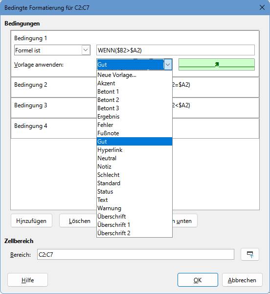Click the WENN($B2>$A2) formula field
This screenshot has width=270, height=294.
(x=176, y=50)
